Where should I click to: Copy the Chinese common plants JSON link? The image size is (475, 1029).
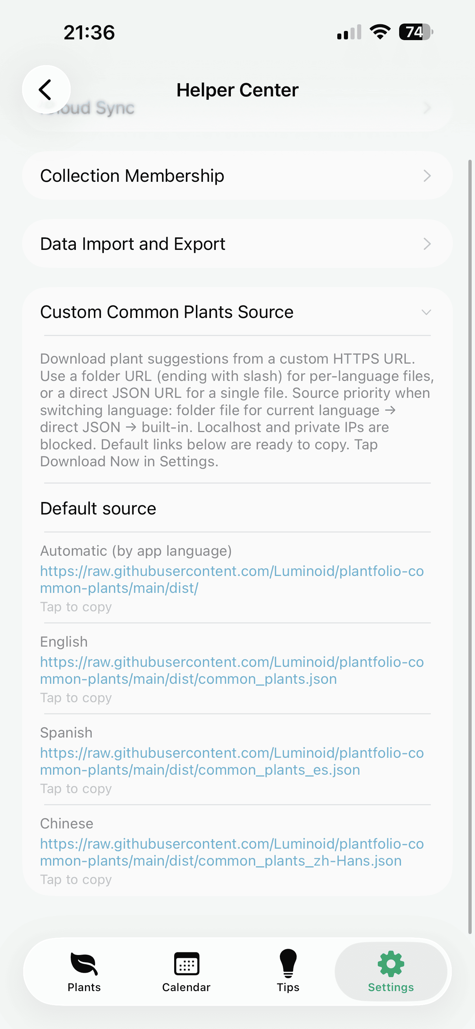coord(232,852)
